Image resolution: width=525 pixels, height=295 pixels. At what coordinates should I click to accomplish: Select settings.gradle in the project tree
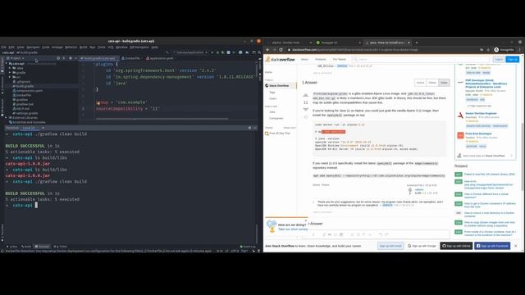pos(26,113)
